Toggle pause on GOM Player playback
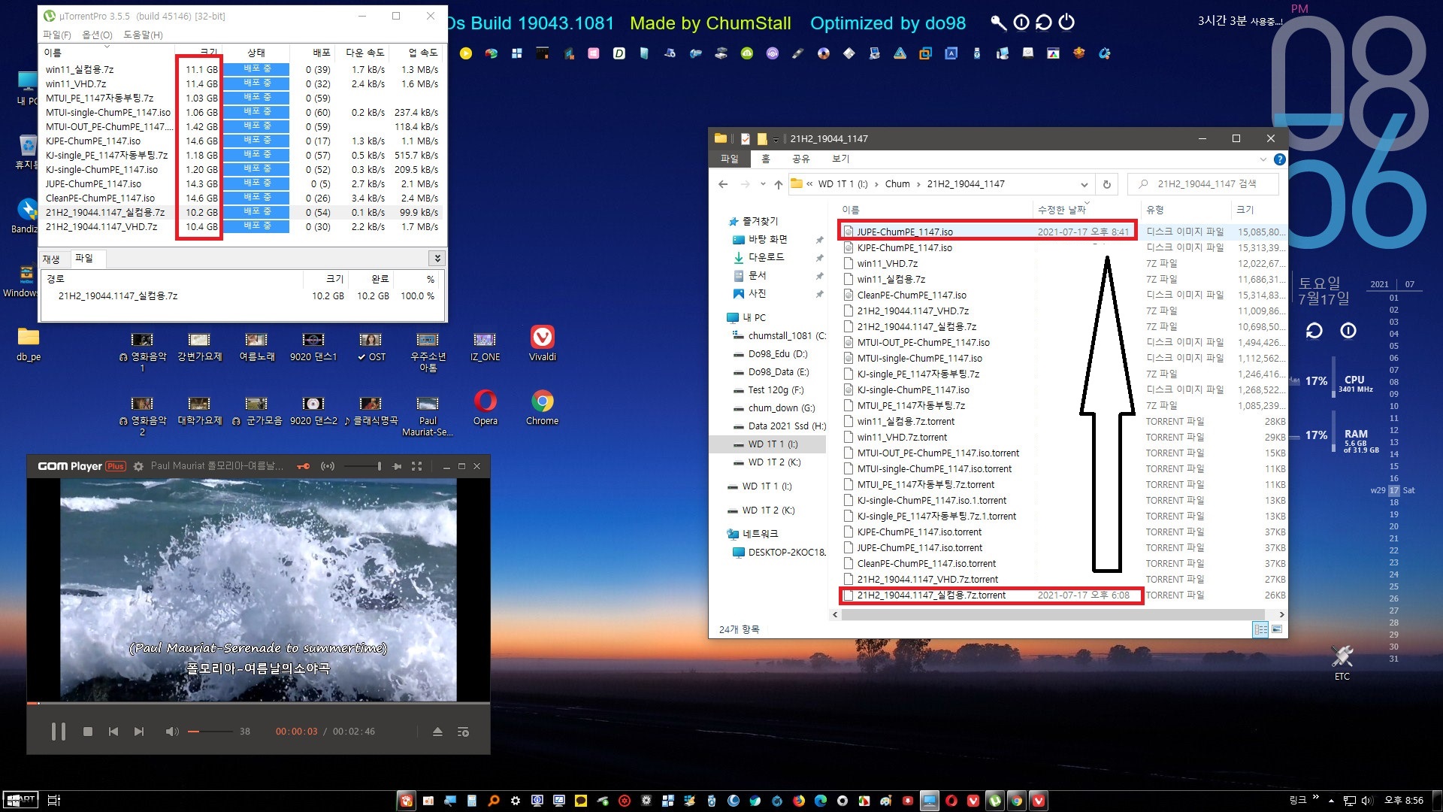 (x=55, y=732)
